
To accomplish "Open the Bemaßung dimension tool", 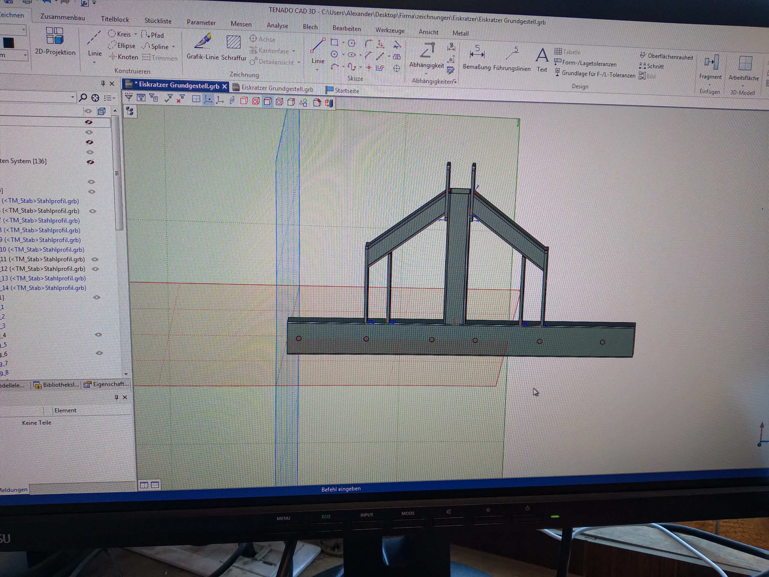I will 477,58.
